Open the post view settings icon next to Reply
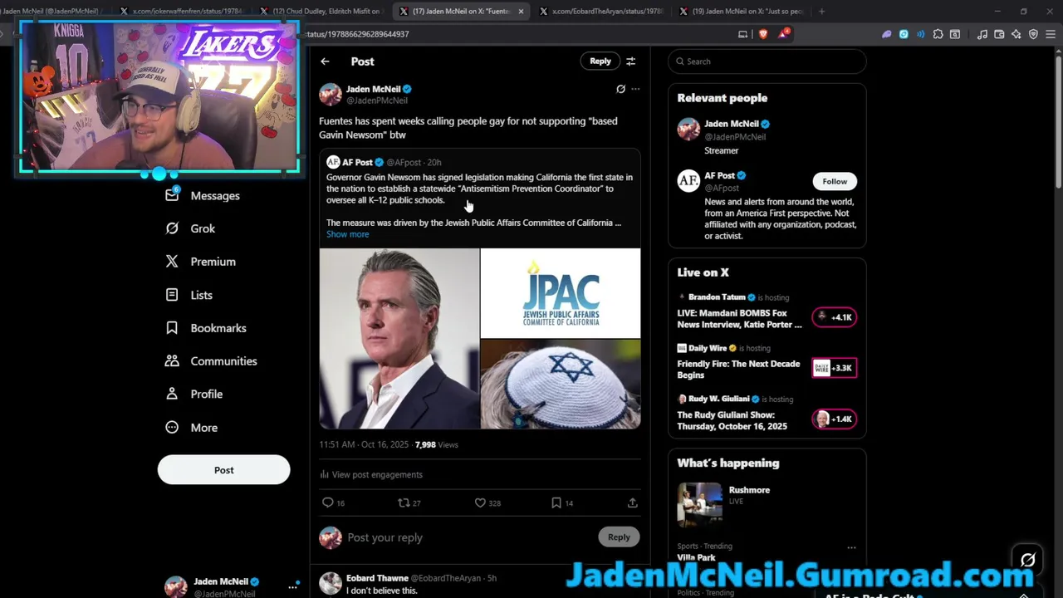Image resolution: width=1063 pixels, height=598 pixels. [x=631, y=61]
